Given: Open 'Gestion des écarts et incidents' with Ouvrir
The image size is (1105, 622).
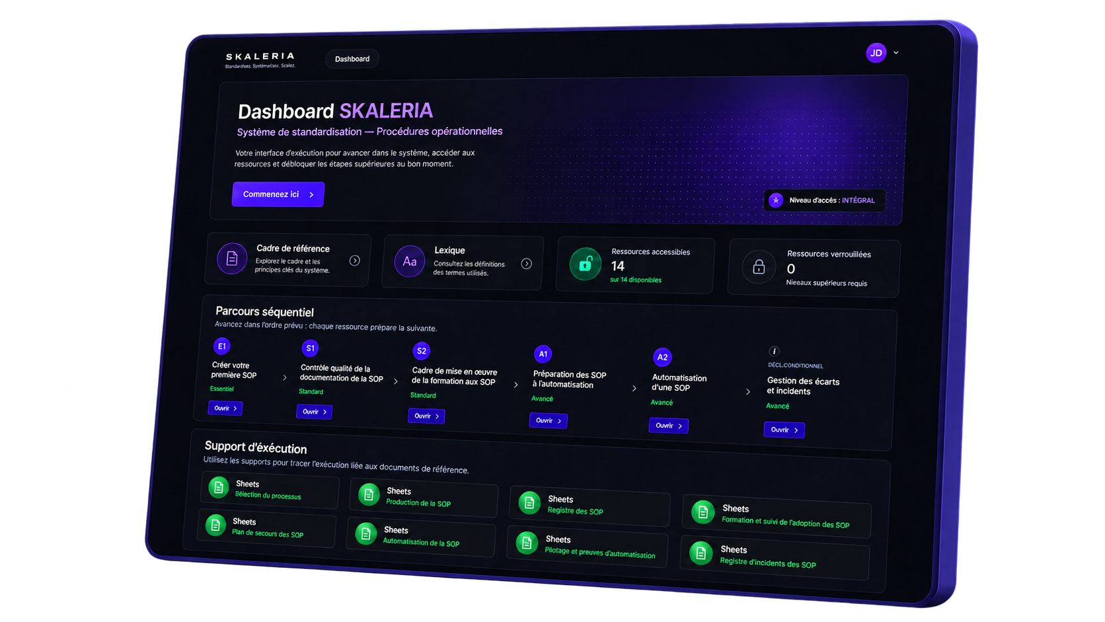Looking at the screenshot, I should tap(784, 430).
